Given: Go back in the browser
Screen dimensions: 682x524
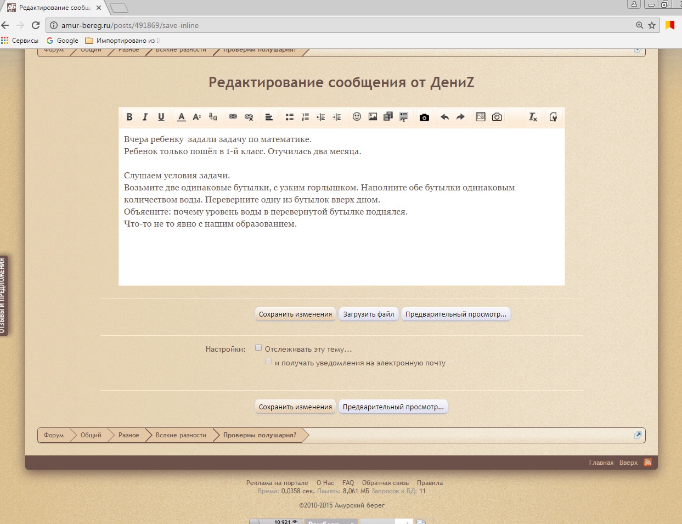Looking at the screenshot, I should 5,25.
